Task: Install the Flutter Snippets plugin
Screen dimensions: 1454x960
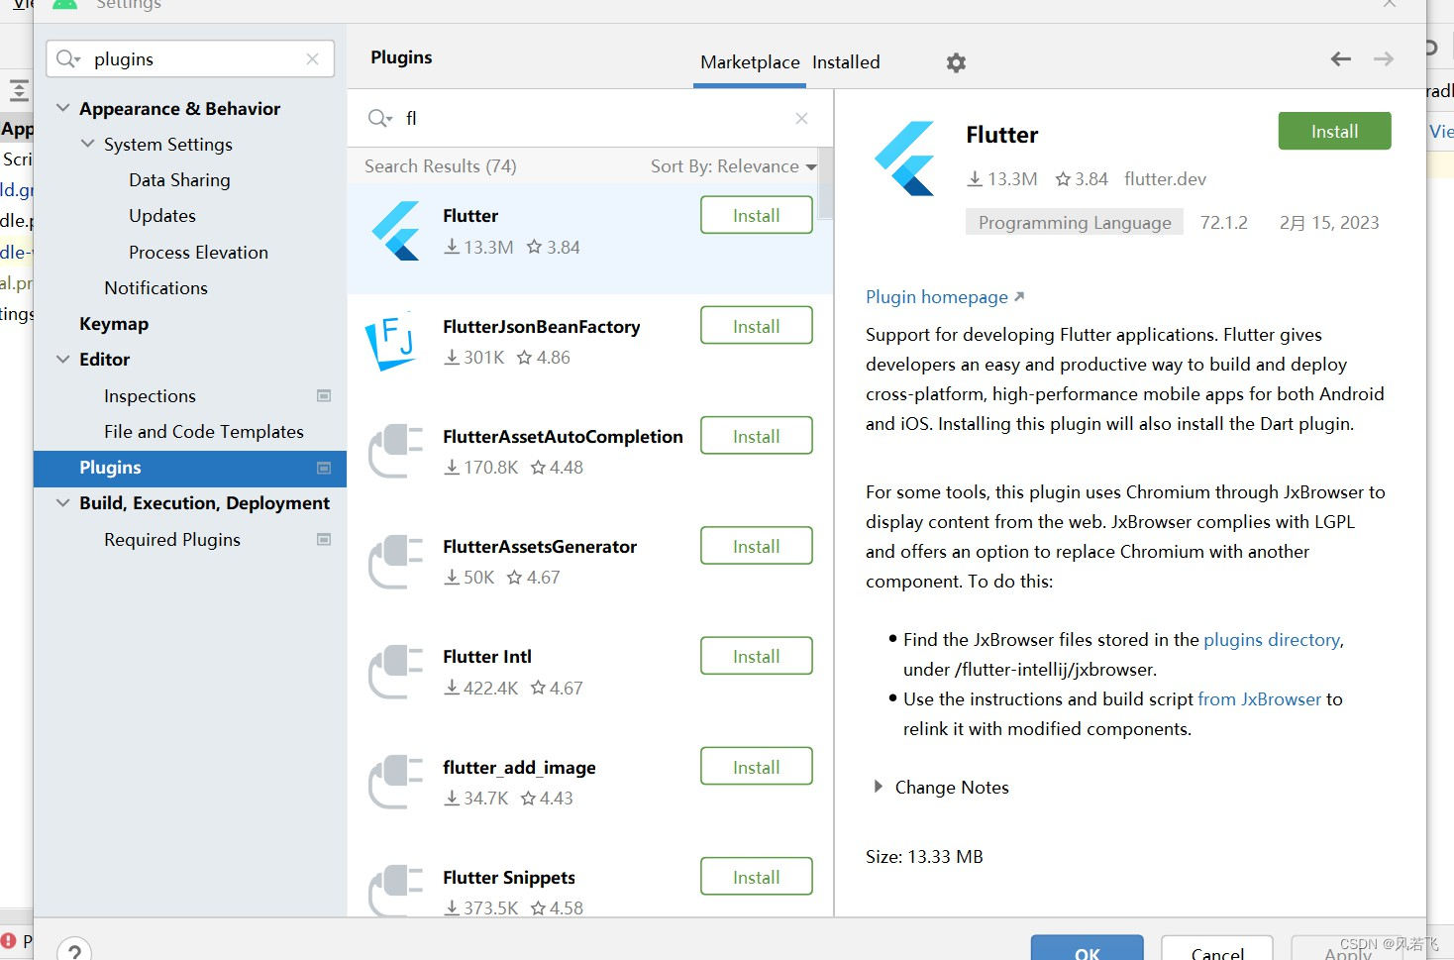Action: click(756, 877)
